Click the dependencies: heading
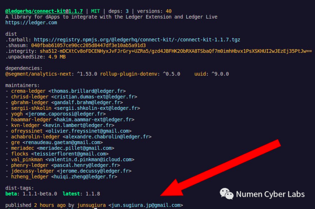This screenshot has width=315, height=209. pyautogui.click(x=24, y=68)
